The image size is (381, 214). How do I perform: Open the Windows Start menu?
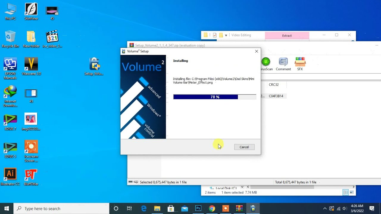(x=7, y=208)
